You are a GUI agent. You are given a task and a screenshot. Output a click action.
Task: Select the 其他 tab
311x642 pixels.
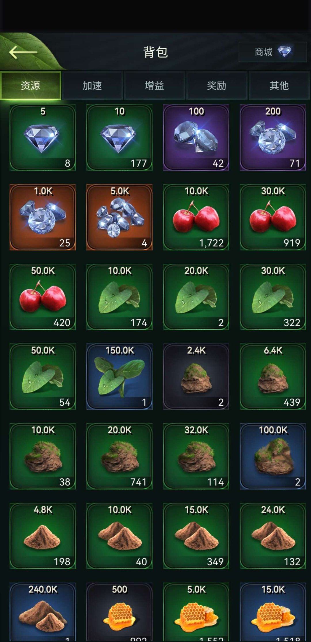pyautogui.click(x=279, y=86)
